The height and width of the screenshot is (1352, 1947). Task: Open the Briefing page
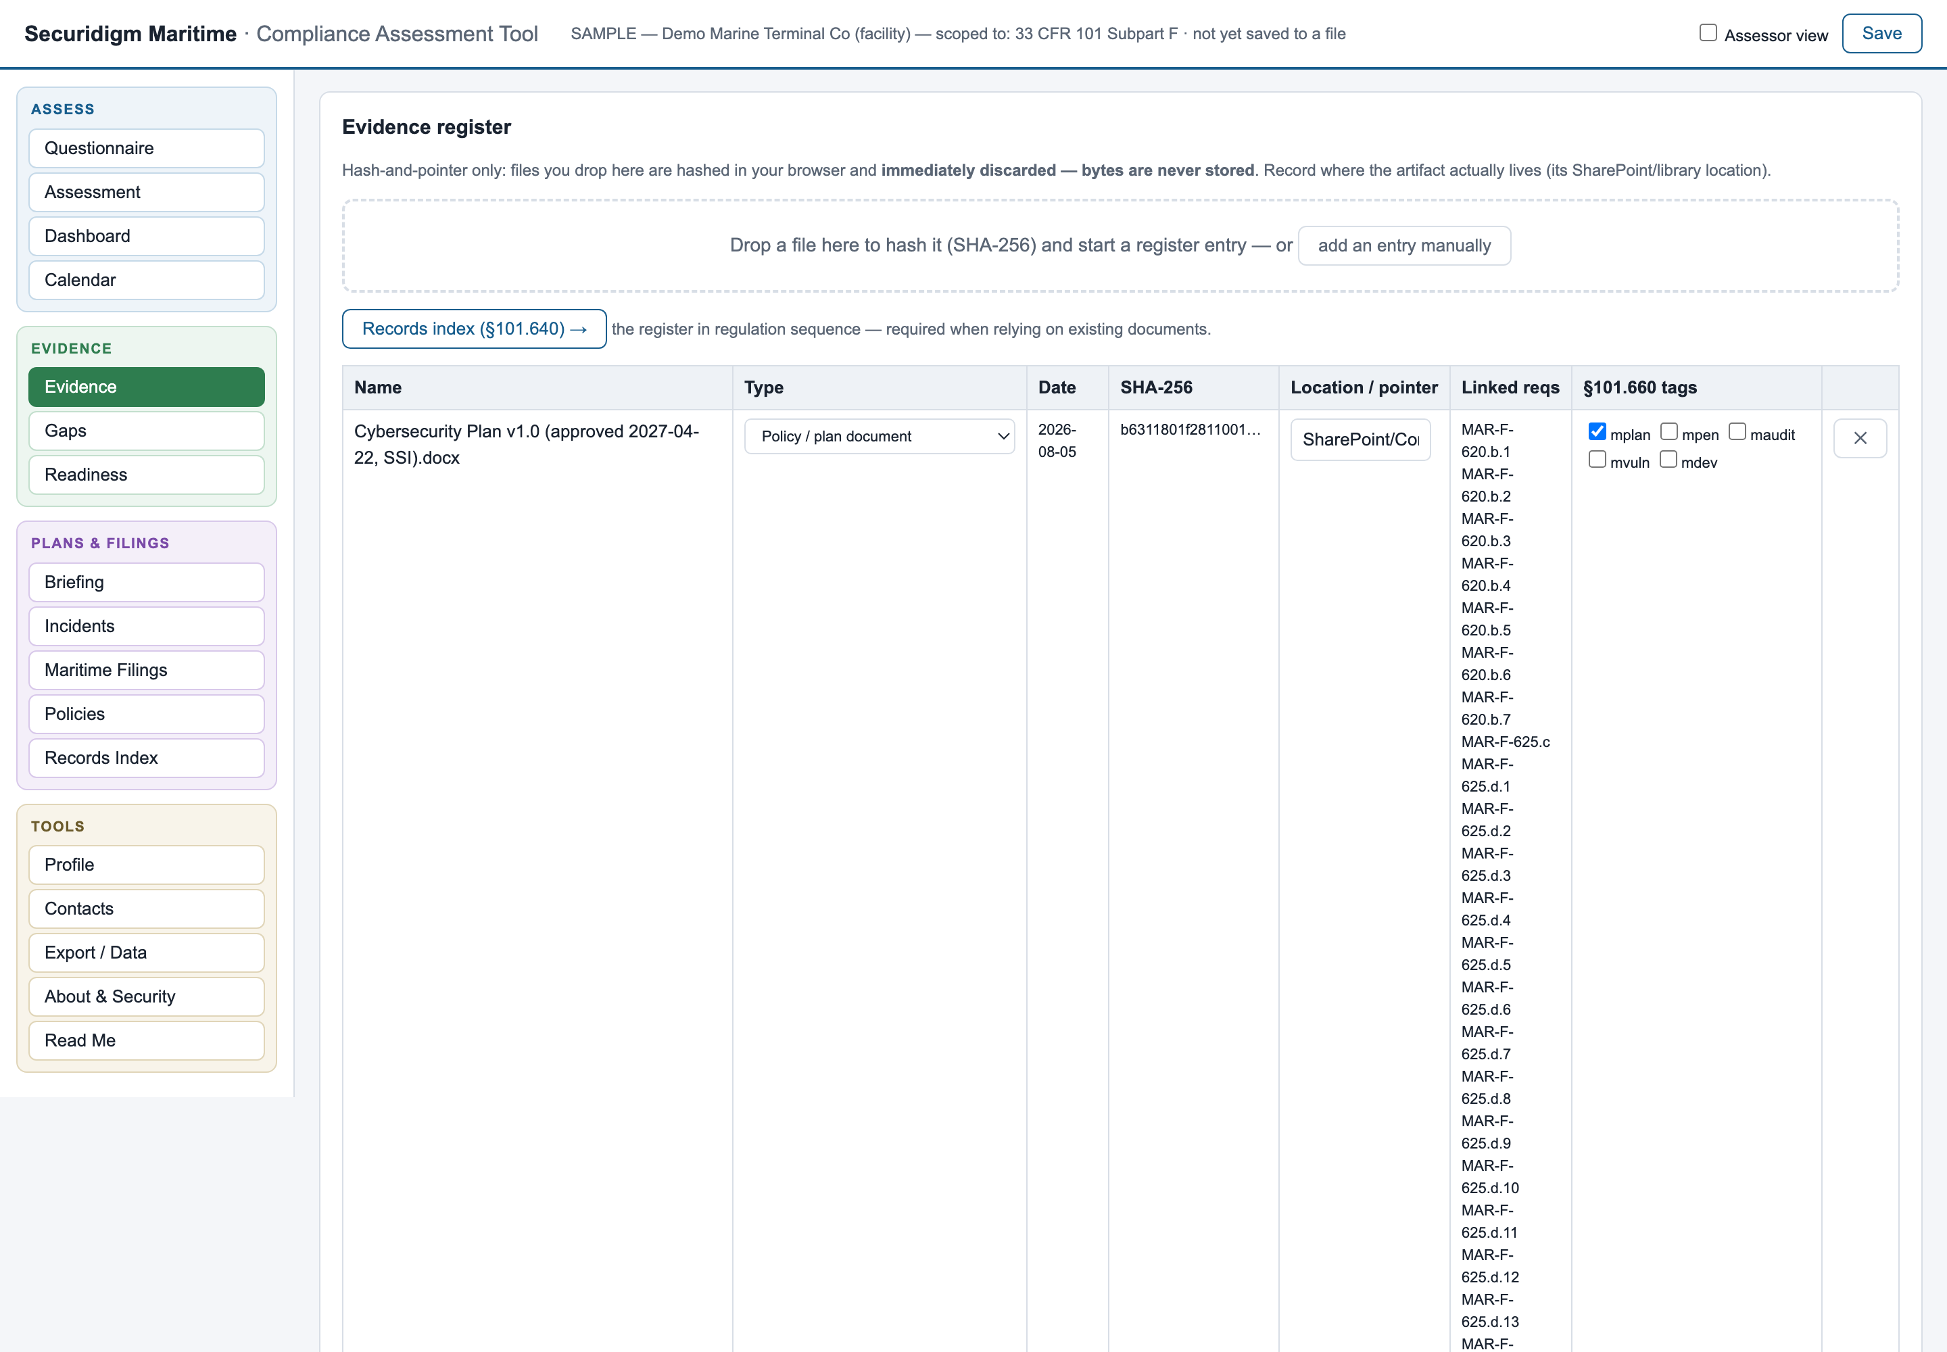147,583
